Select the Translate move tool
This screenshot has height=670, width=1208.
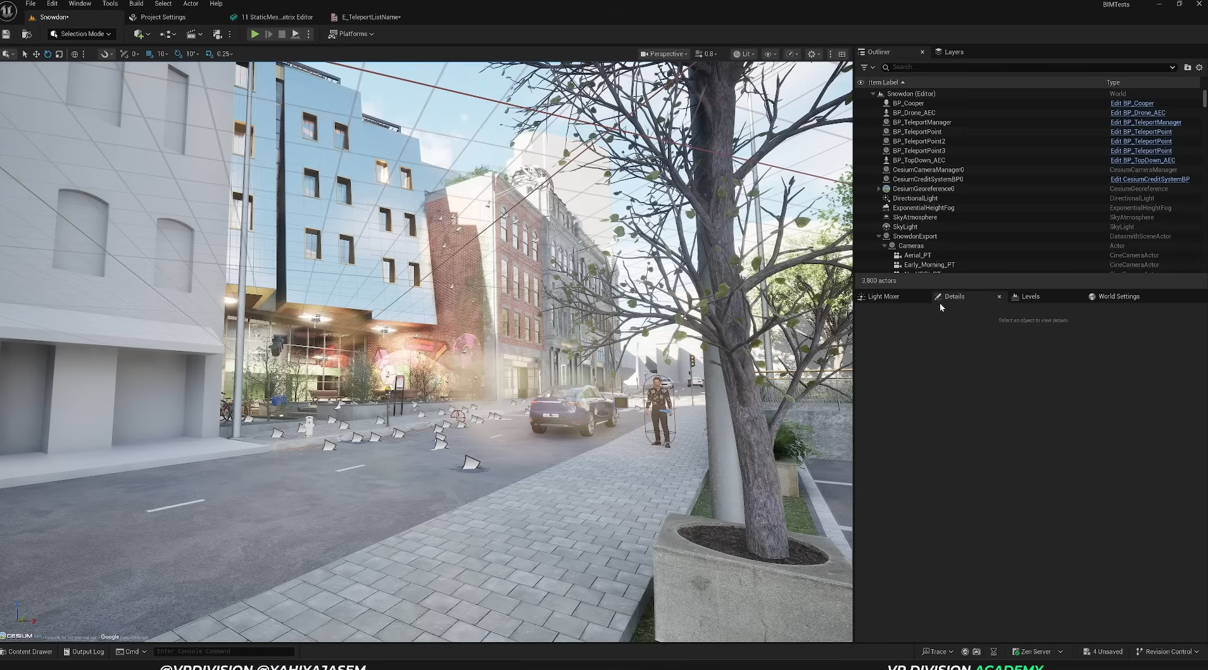click(36, 54)
